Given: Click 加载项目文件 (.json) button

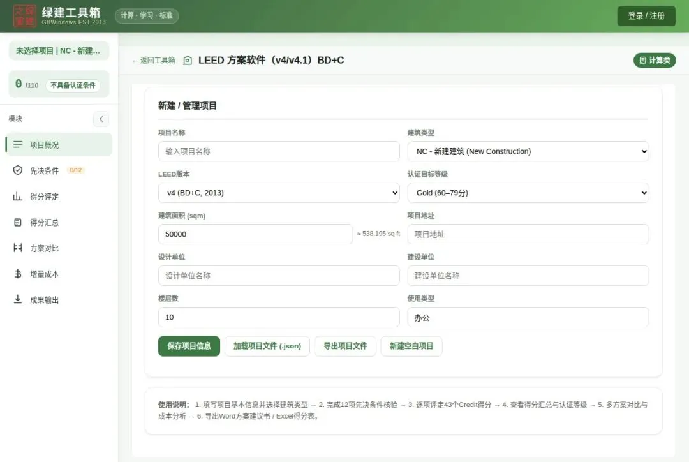Looking at the screenshot, I should pos(267,346).
